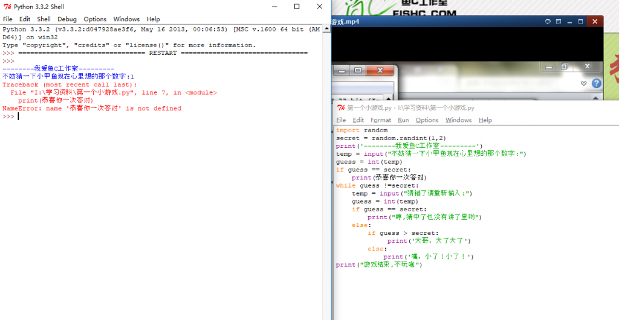619x320 pixels.
Task: Close the .mp4 video player window
Action: (594, 22)
